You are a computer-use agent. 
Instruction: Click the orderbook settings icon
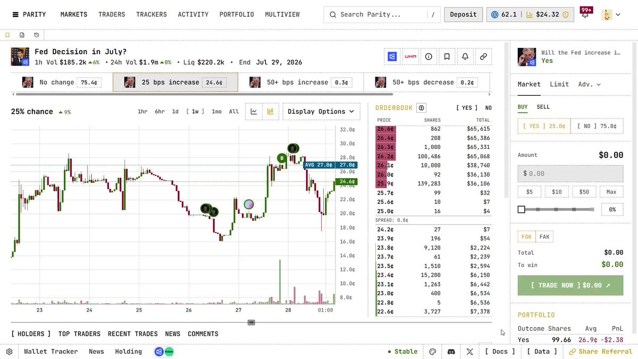(422, 108)
